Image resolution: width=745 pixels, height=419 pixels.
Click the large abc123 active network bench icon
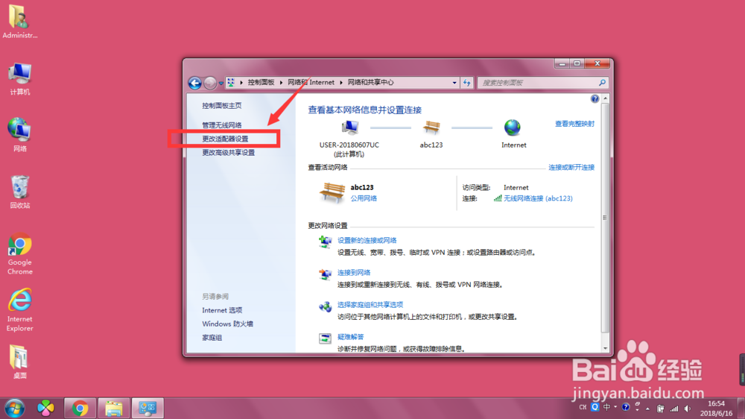coord(332,192)
